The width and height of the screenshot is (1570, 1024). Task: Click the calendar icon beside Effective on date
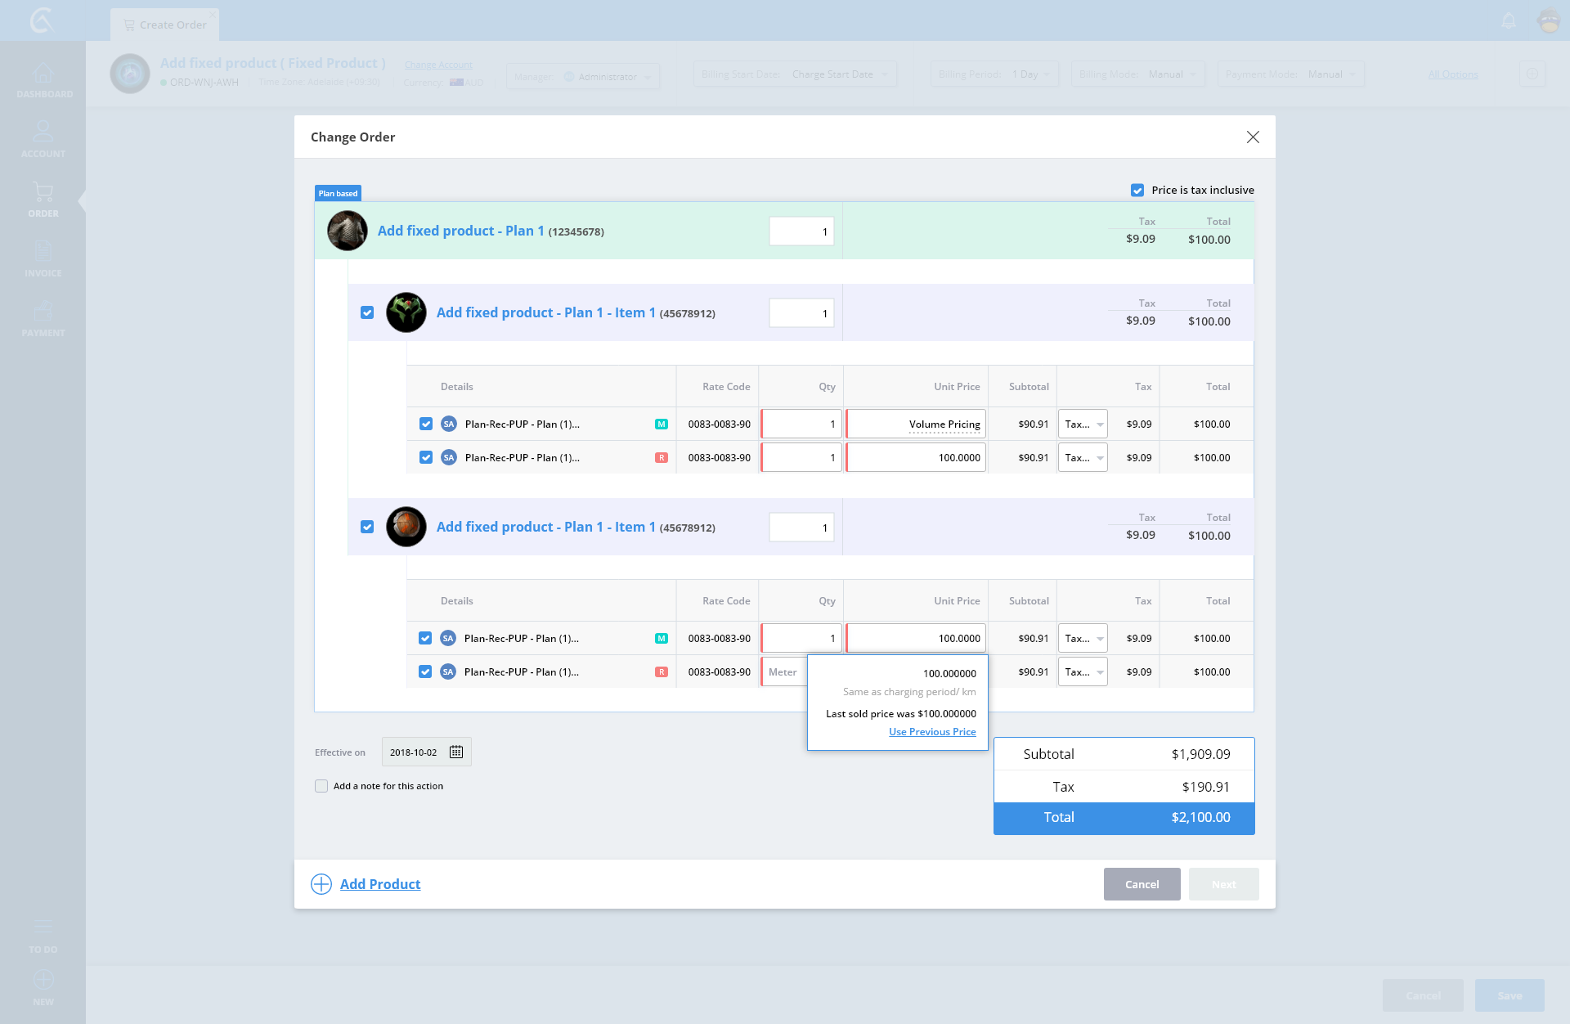tap(456, 752)
